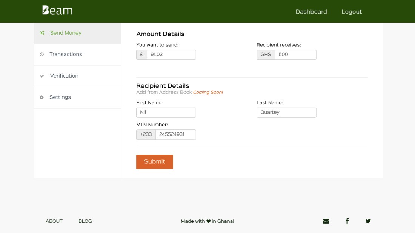Viewport: 415px width, 233px height.
Task: Open the ABOUT footer link
Action: 54,221
